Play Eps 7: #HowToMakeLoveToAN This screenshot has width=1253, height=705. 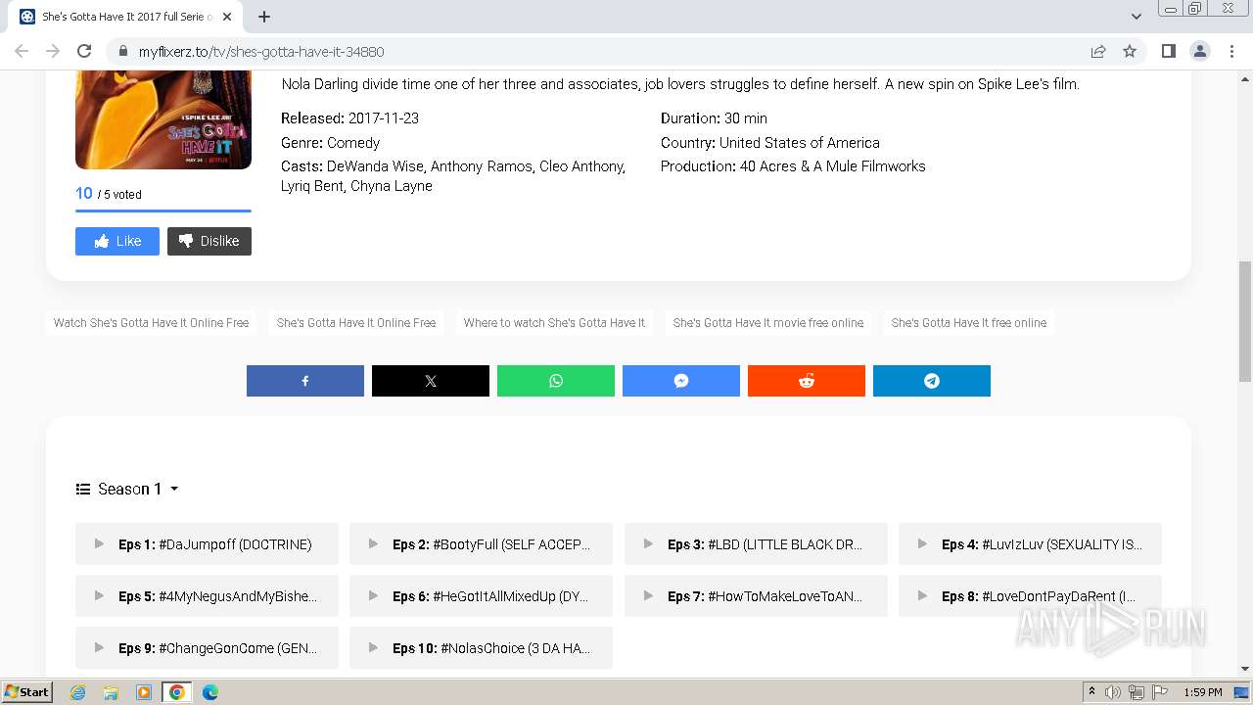pos(756,595)
